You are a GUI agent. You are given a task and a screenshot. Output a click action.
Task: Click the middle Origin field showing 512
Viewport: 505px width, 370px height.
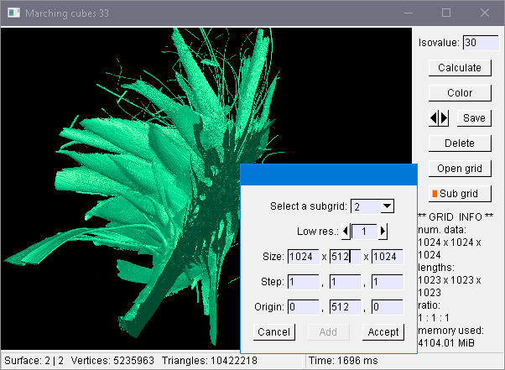(345, 307)
